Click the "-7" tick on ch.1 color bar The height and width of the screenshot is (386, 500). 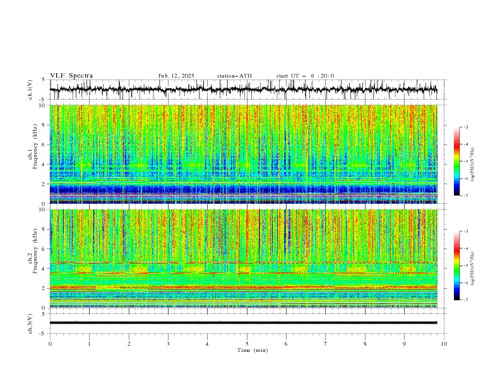pyautogui.click(x=465, y=196)
